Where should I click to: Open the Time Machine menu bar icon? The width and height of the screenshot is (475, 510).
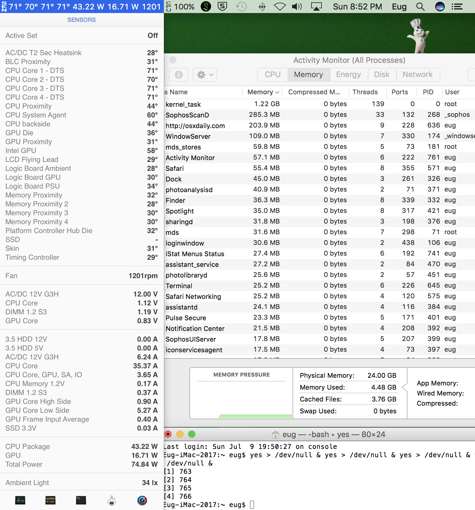click(241, 7)
